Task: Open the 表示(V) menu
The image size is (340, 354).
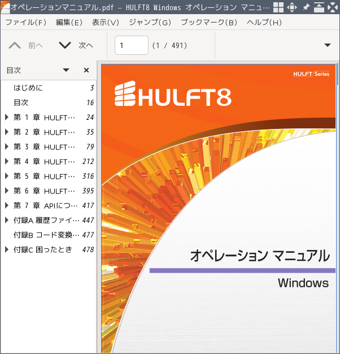Action: 106,23
